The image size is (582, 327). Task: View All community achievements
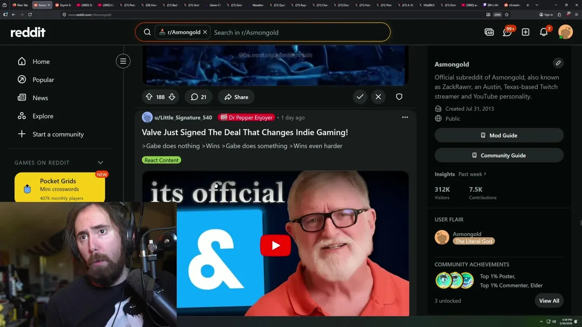[549, 301]
